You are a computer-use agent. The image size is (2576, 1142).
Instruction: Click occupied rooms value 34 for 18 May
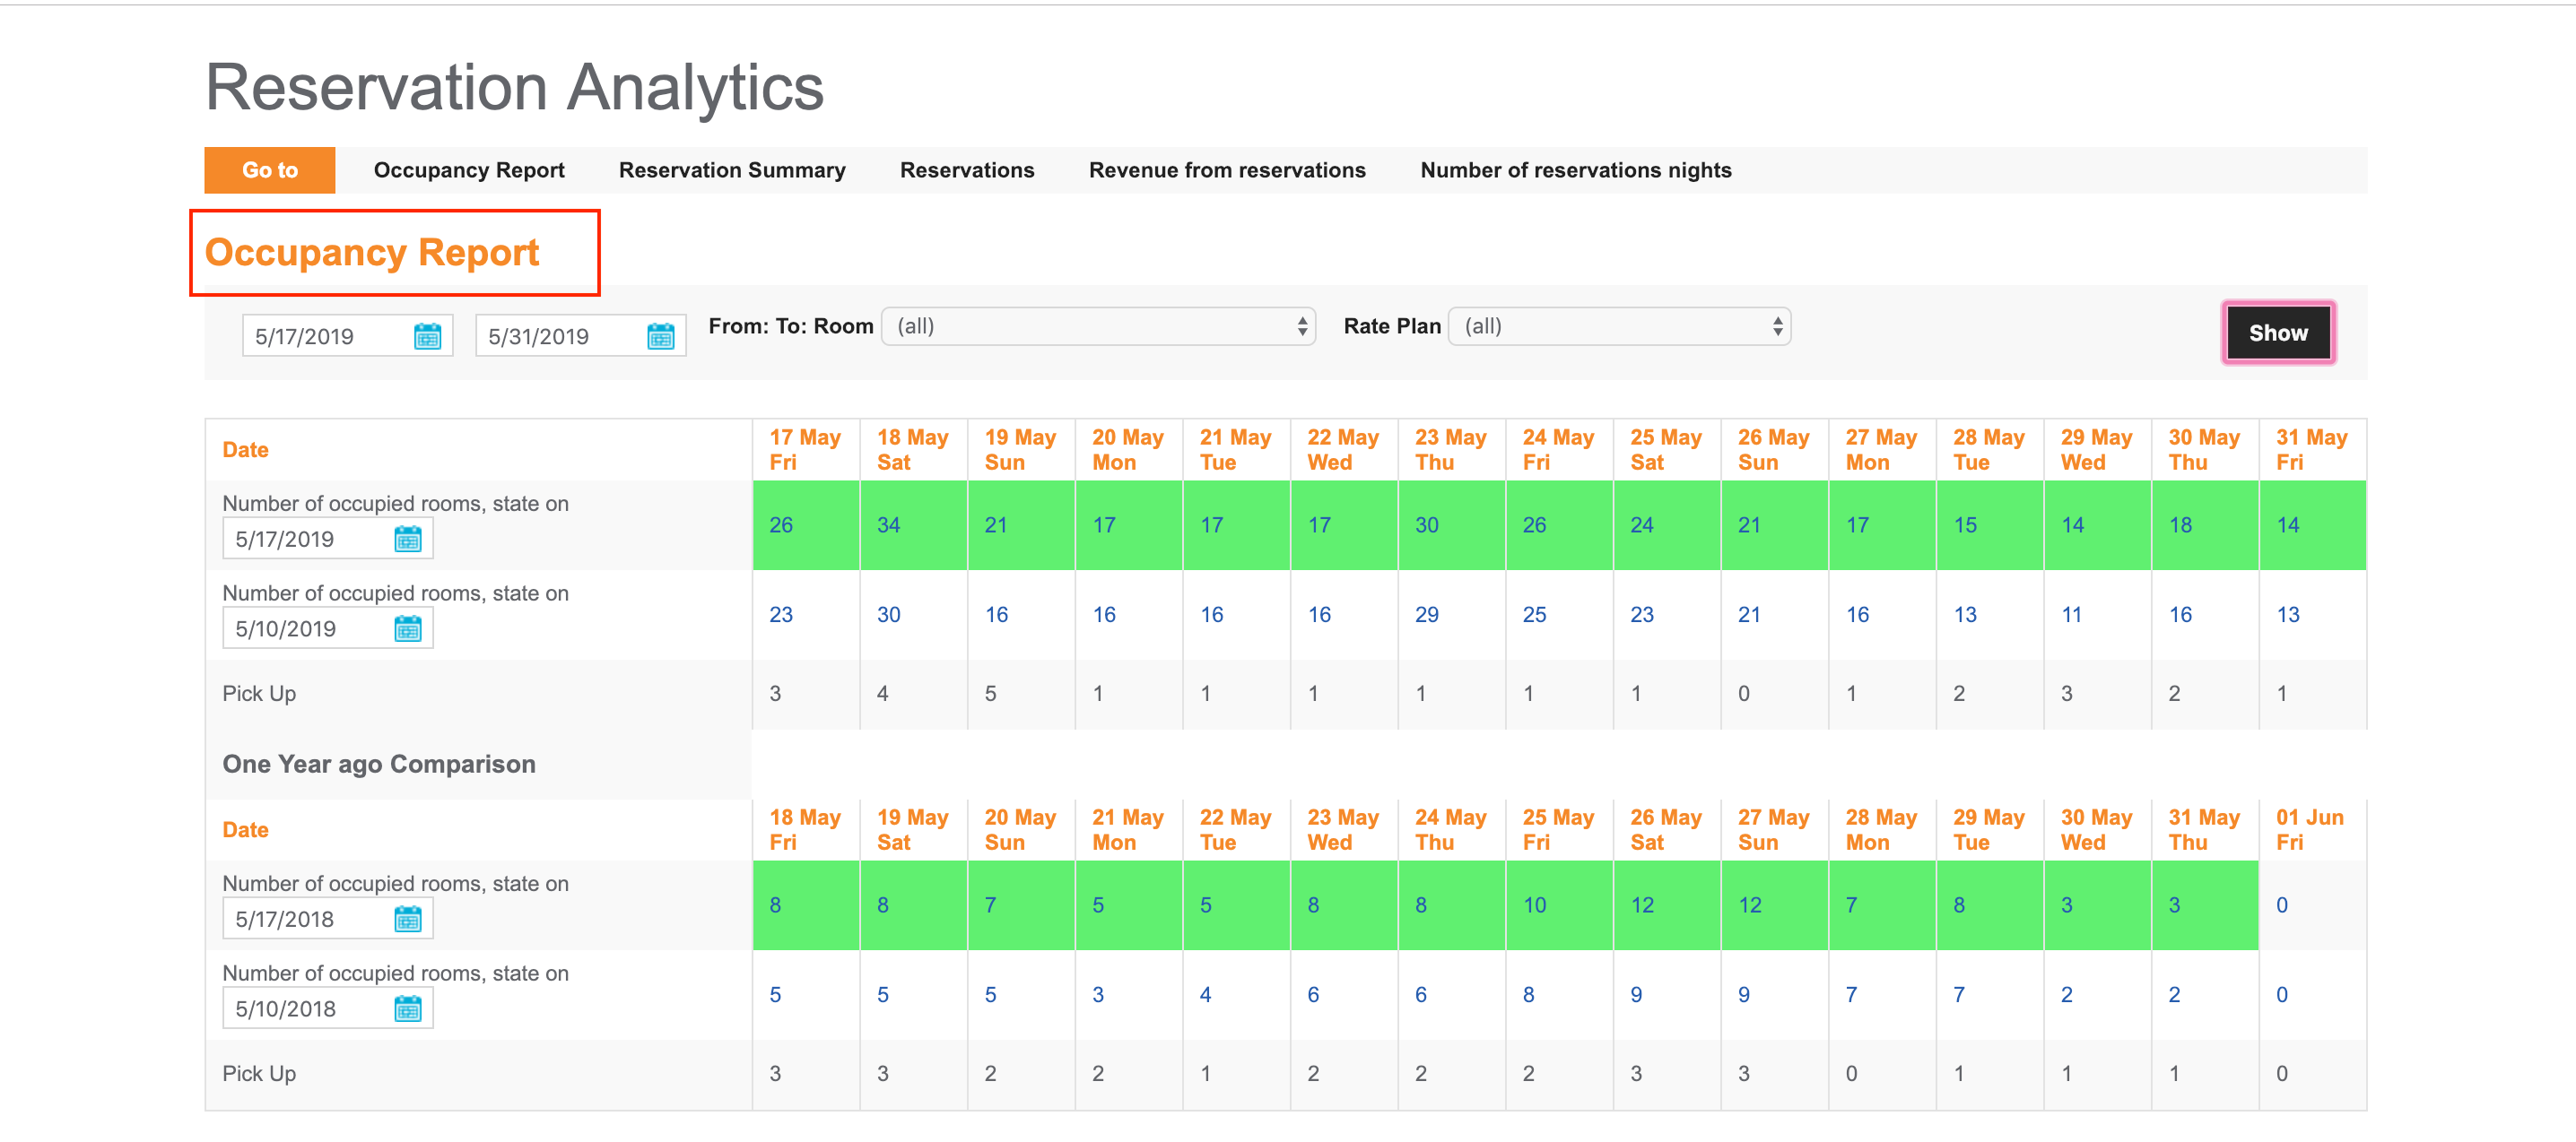pyautogui.click(x=888, y=525)
